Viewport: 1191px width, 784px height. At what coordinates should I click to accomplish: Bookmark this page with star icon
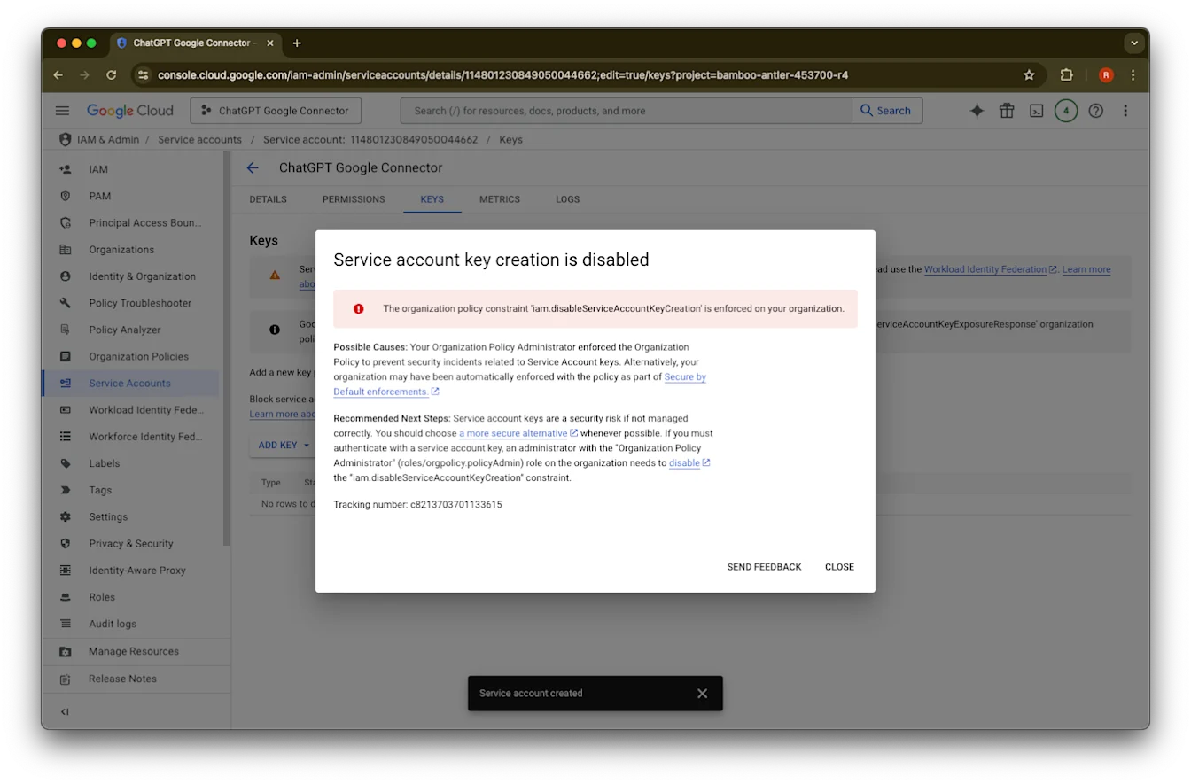click(1029, 75)
